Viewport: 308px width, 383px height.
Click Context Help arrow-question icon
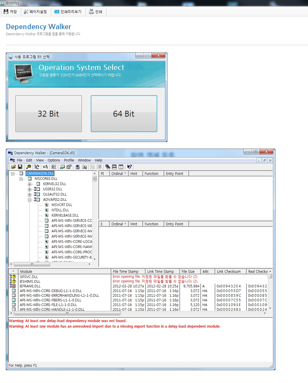coord(130,167)
